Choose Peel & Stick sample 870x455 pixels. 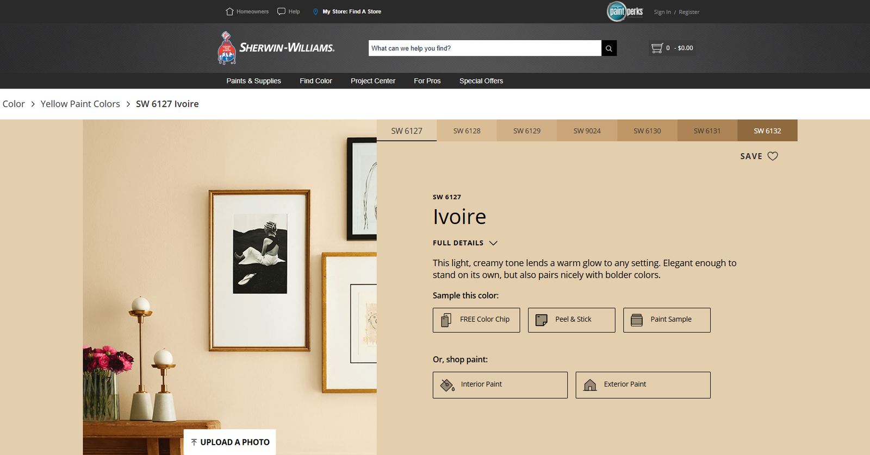[x=571, y=320]
